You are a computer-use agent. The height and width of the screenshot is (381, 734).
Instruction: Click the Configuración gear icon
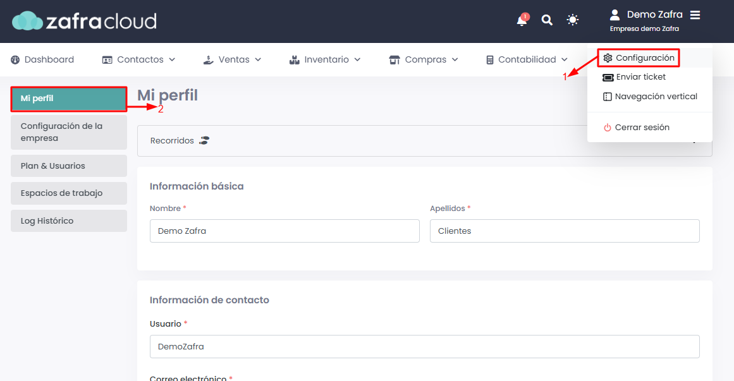608,58
